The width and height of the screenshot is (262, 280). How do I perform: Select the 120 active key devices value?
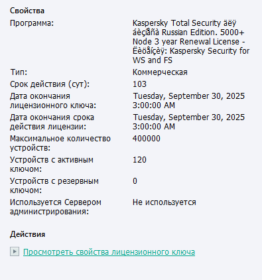tap(139, 160)
